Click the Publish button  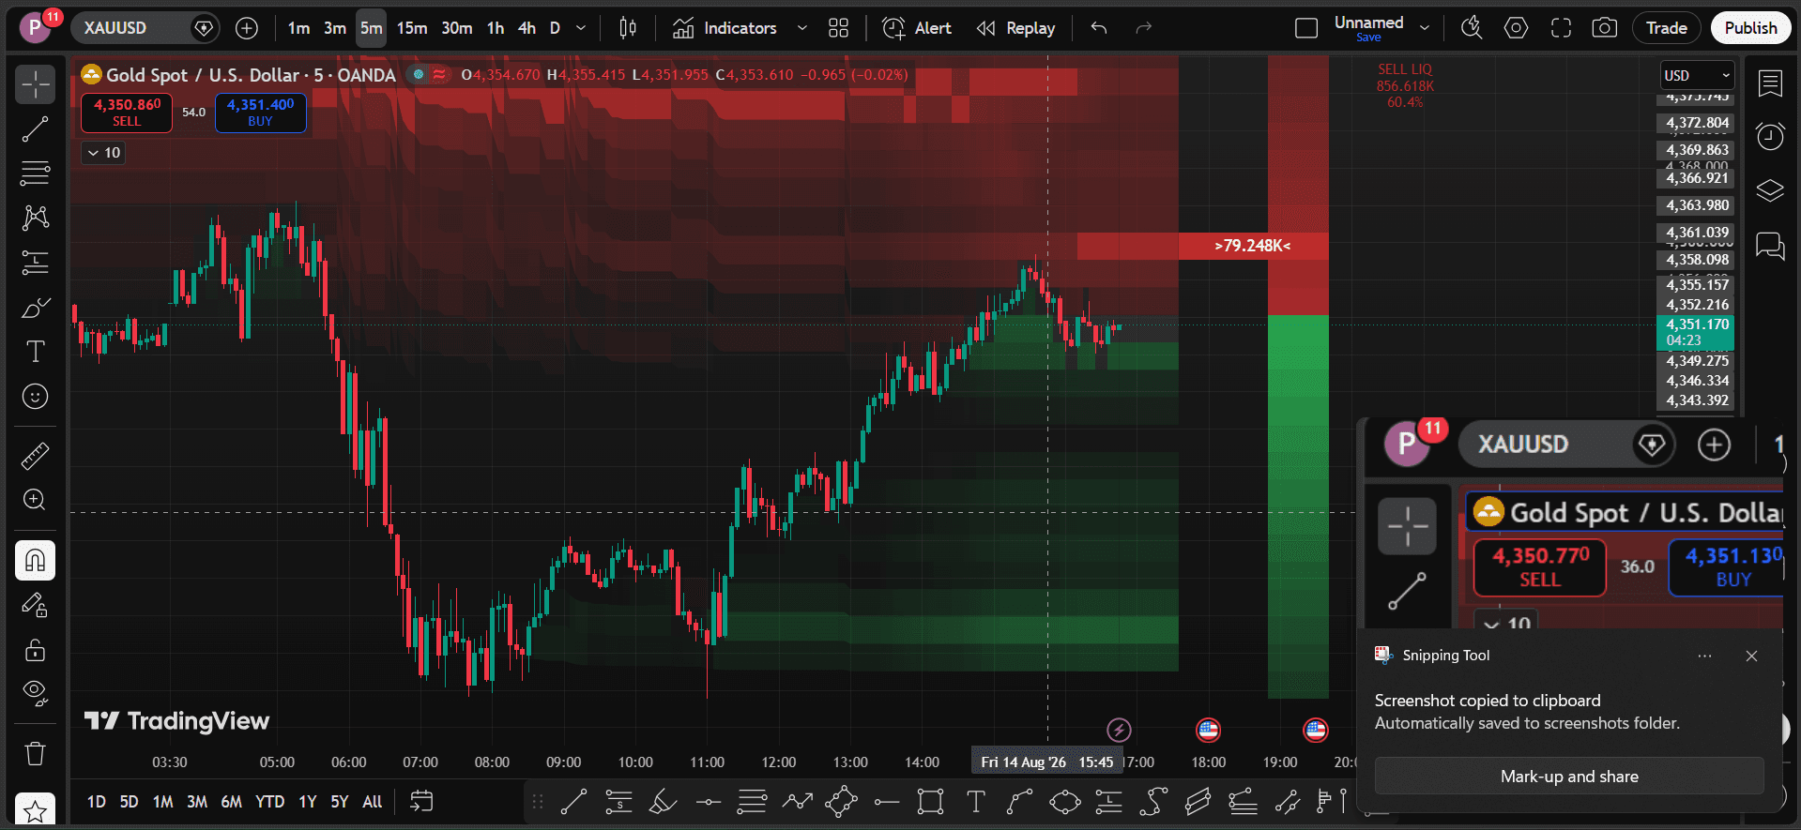point(1750,28)
